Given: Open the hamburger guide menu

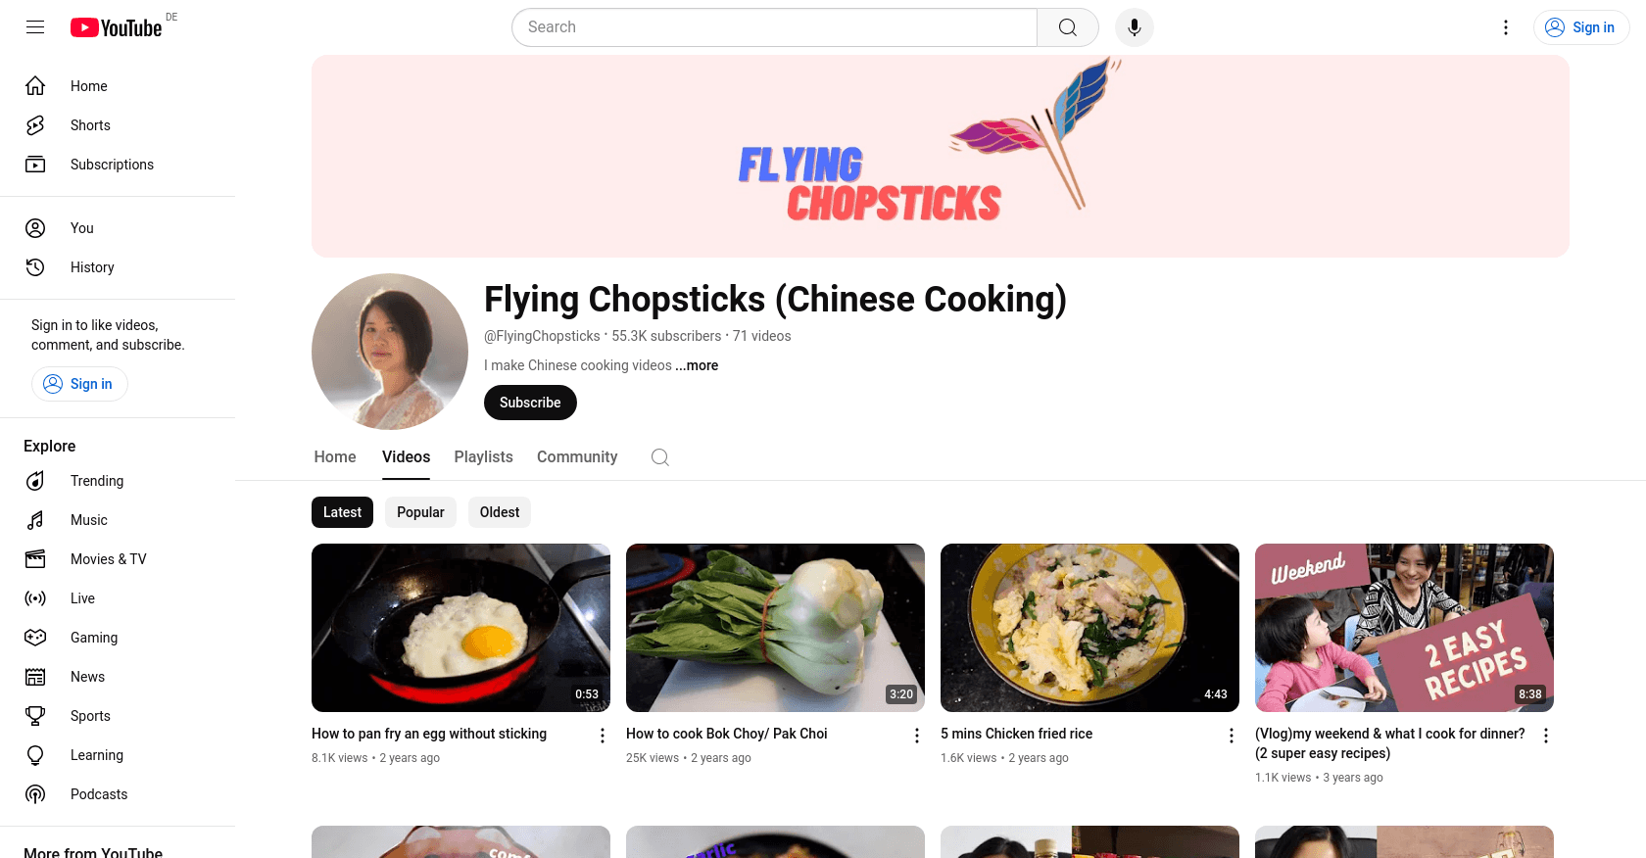Looking at the screenshot, I should click(35, 27).
